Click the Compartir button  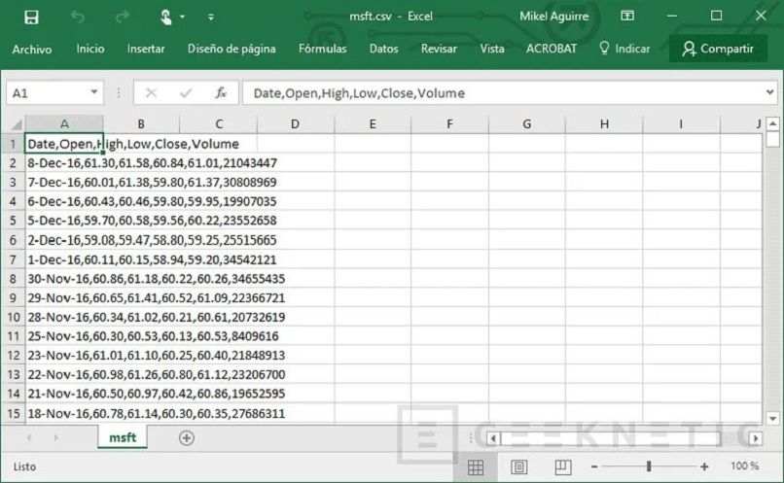pos(718,49)
